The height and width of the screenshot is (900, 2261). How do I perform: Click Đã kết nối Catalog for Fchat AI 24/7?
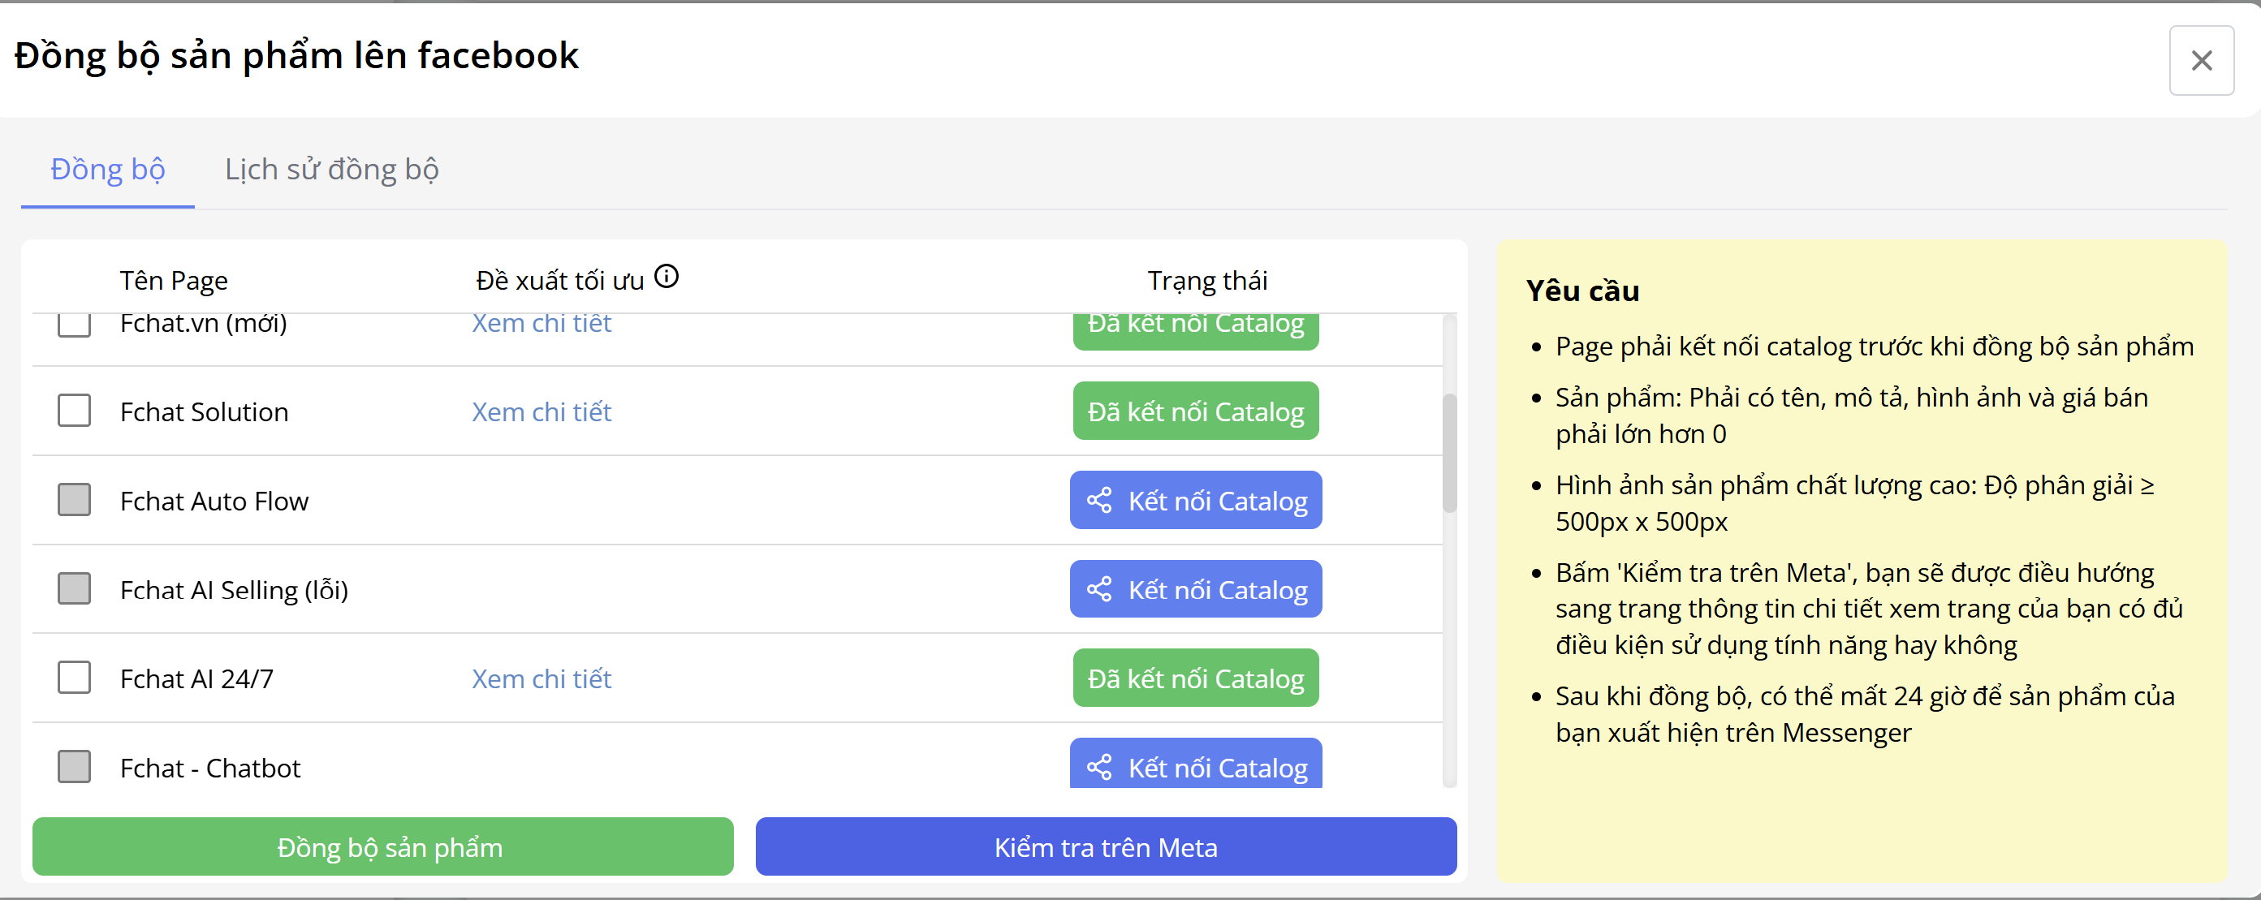(1196, 678)
